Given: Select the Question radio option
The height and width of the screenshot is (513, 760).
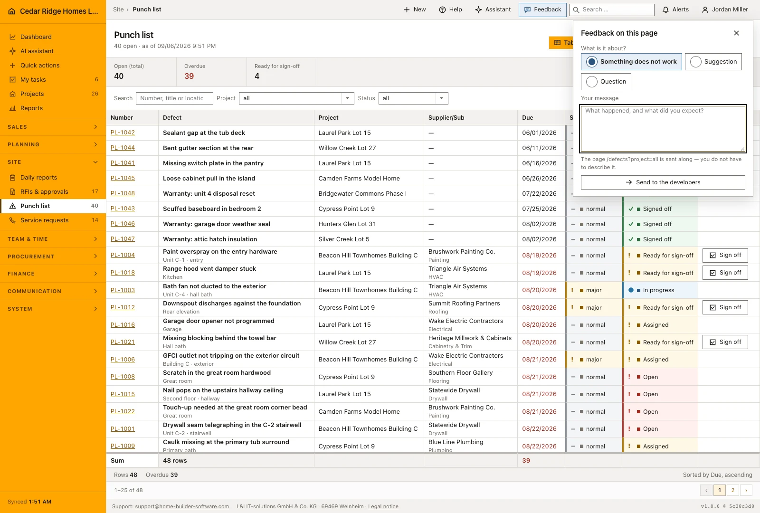Looking at the screenshot, I should tap(606, 82).
